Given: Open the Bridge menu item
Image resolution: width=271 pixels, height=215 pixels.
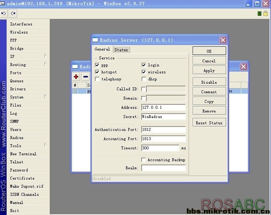Looking at the screenshot, I should click(x=28, y=48).
